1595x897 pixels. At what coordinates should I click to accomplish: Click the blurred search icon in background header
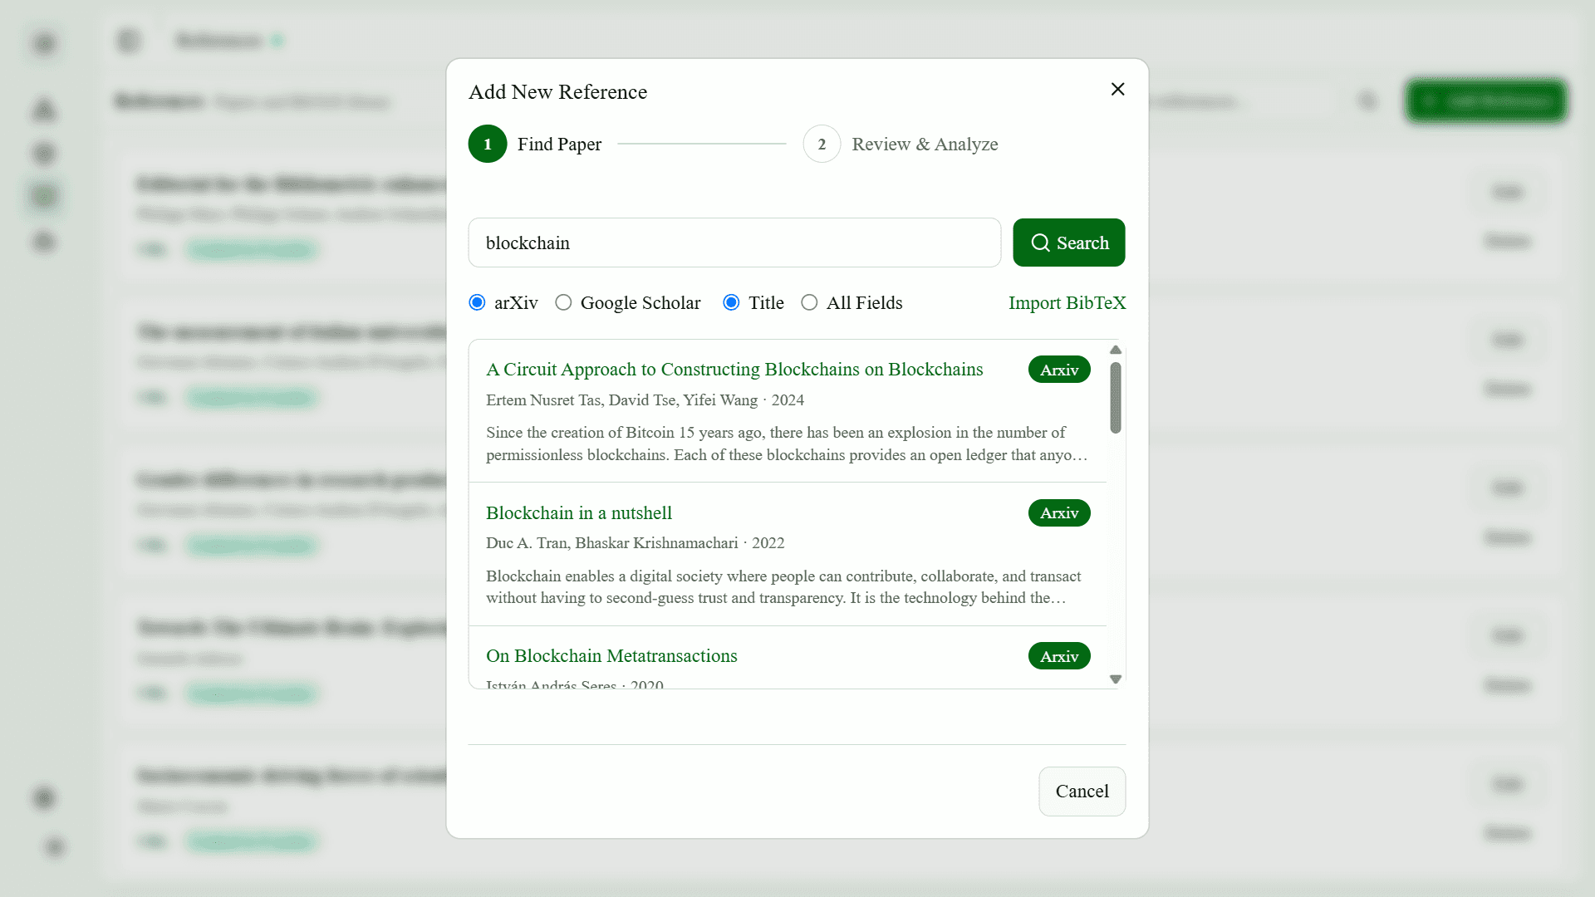(1367, 101)
